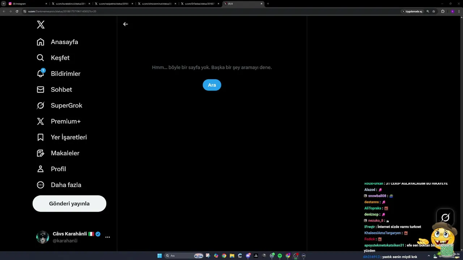
Task: Reload the current page
Action: point(17,11)
